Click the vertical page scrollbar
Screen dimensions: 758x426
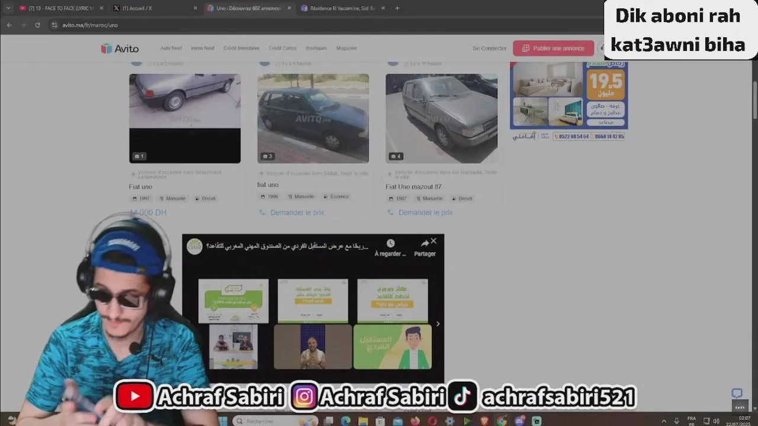coord(755,101)
